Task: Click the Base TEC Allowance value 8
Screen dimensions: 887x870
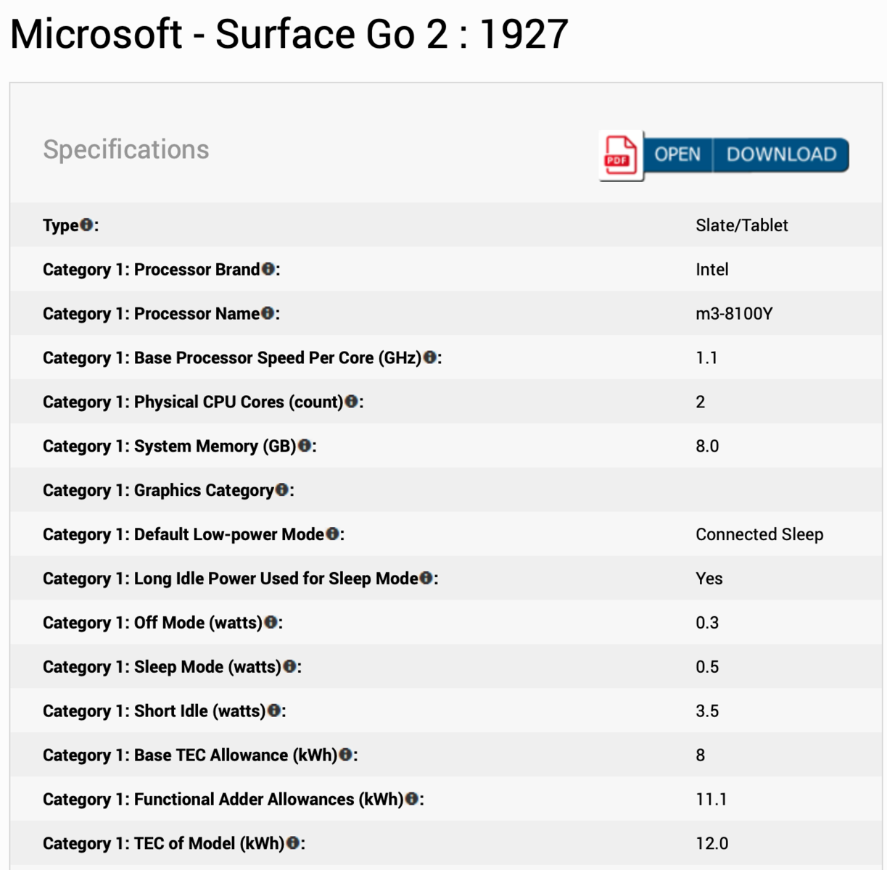Action: [700, 755]
